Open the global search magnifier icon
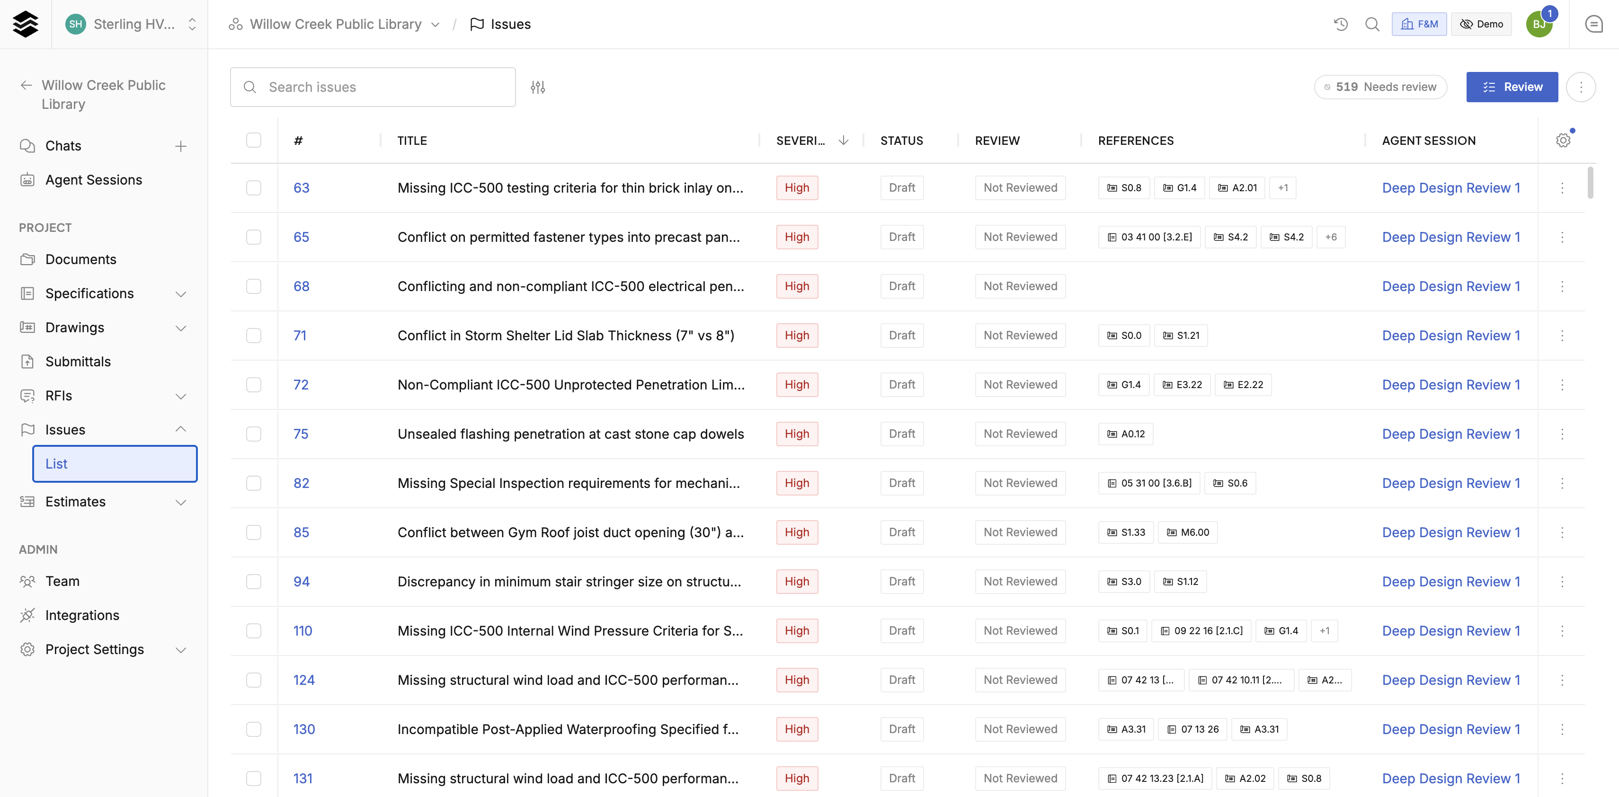This screenshot has height=797, width=1619. [x=1372, y=24]
